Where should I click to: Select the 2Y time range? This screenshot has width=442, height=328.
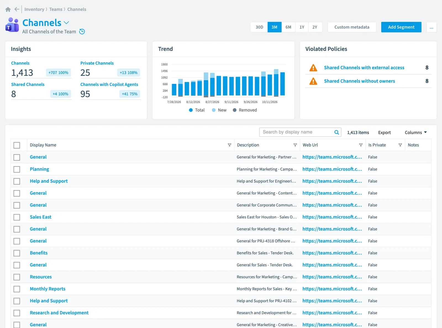tap(315, 27)
